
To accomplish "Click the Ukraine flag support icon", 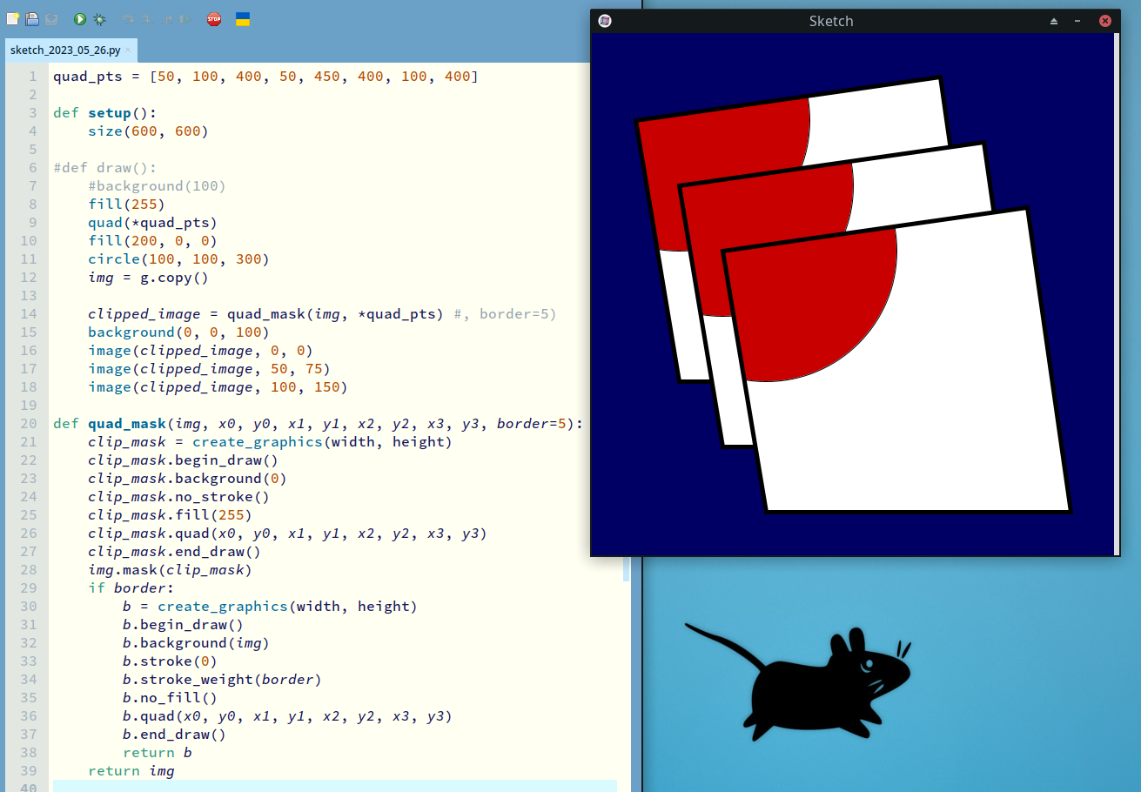I will pyautogui.click(x=244, y=19).
